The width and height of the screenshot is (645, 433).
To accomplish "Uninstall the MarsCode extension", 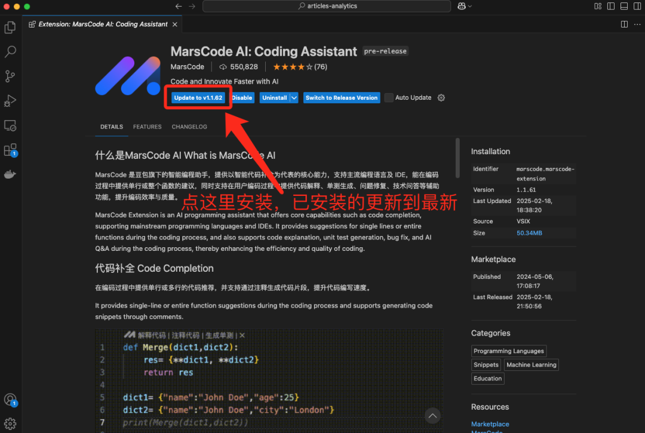I will tap(274, 98).
